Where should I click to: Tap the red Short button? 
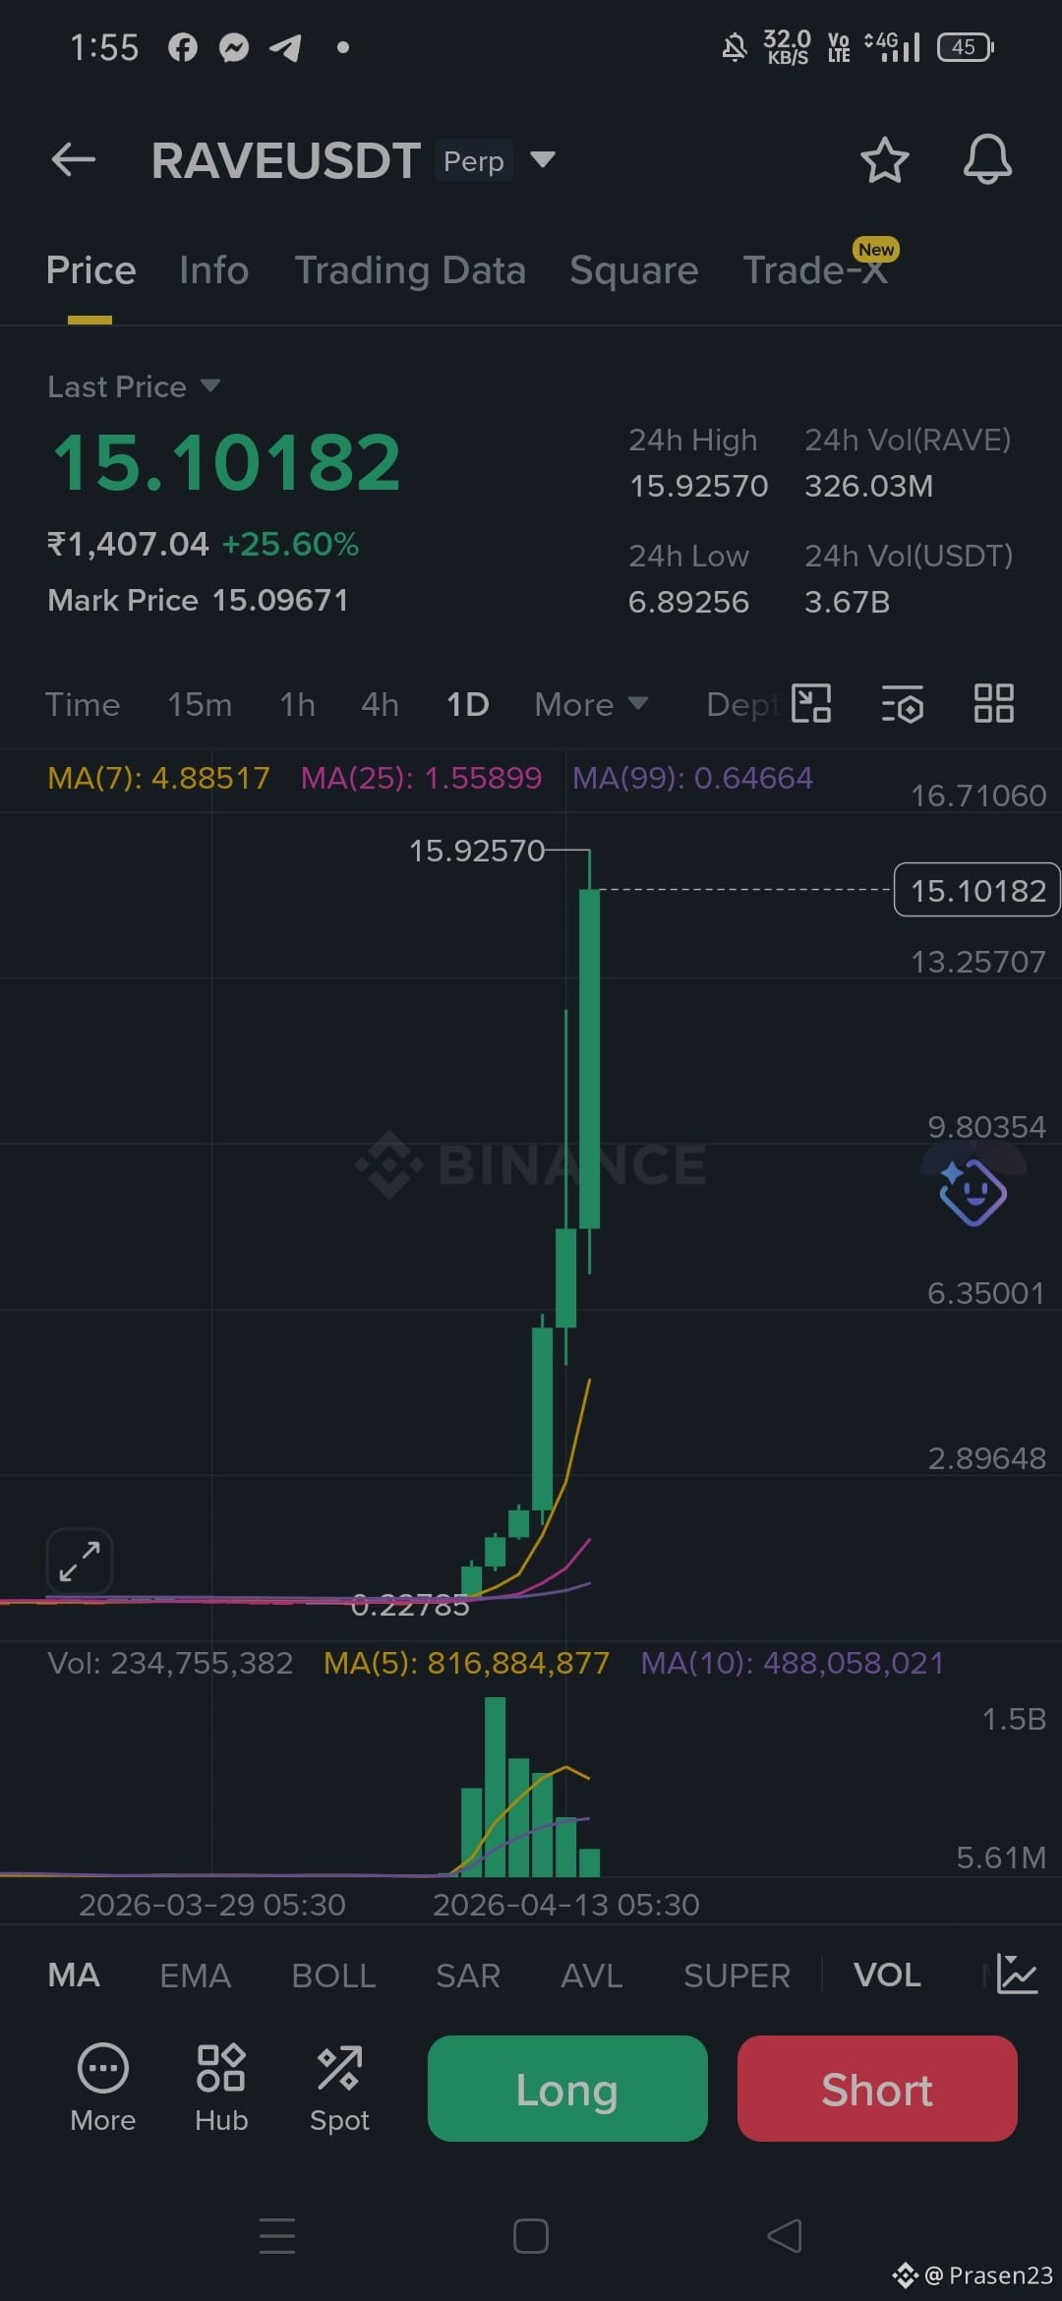point(877,2089)
